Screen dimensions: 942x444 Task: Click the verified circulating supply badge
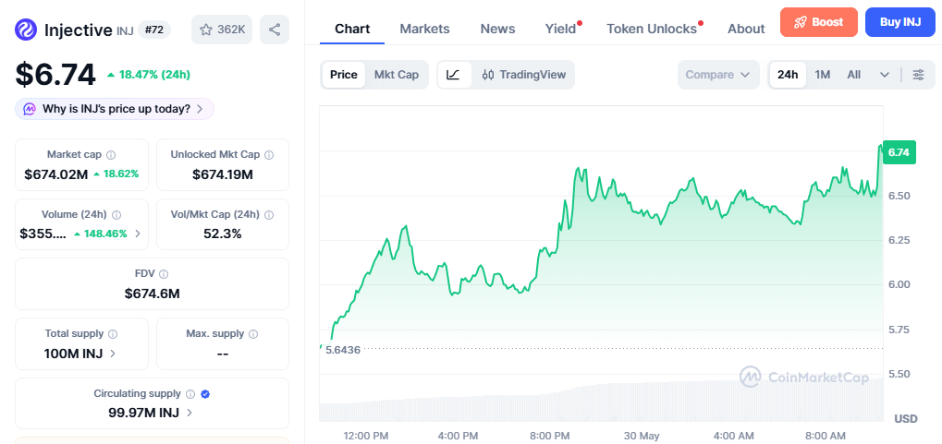(205, 394)
